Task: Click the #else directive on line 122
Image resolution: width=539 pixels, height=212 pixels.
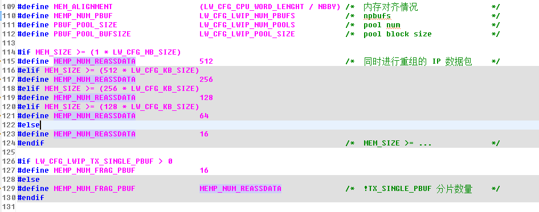Action: point(28,125)
